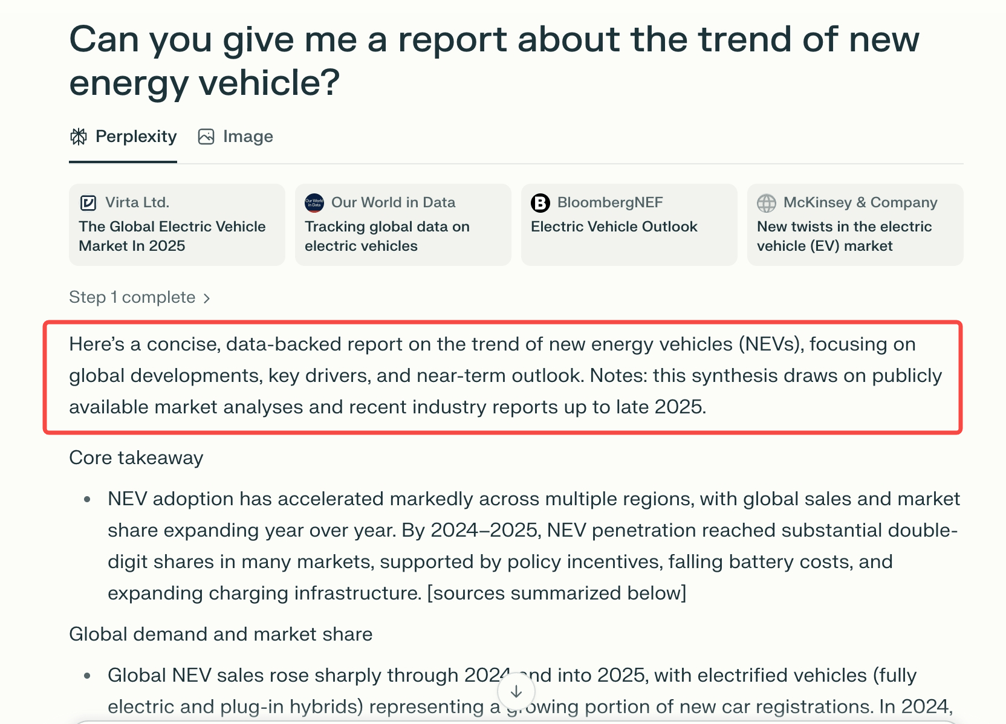Expand the chevron beside Step 1 complete
This screenshot has width=1006, height=724.
pyautogui.click(x=207, y=298)
